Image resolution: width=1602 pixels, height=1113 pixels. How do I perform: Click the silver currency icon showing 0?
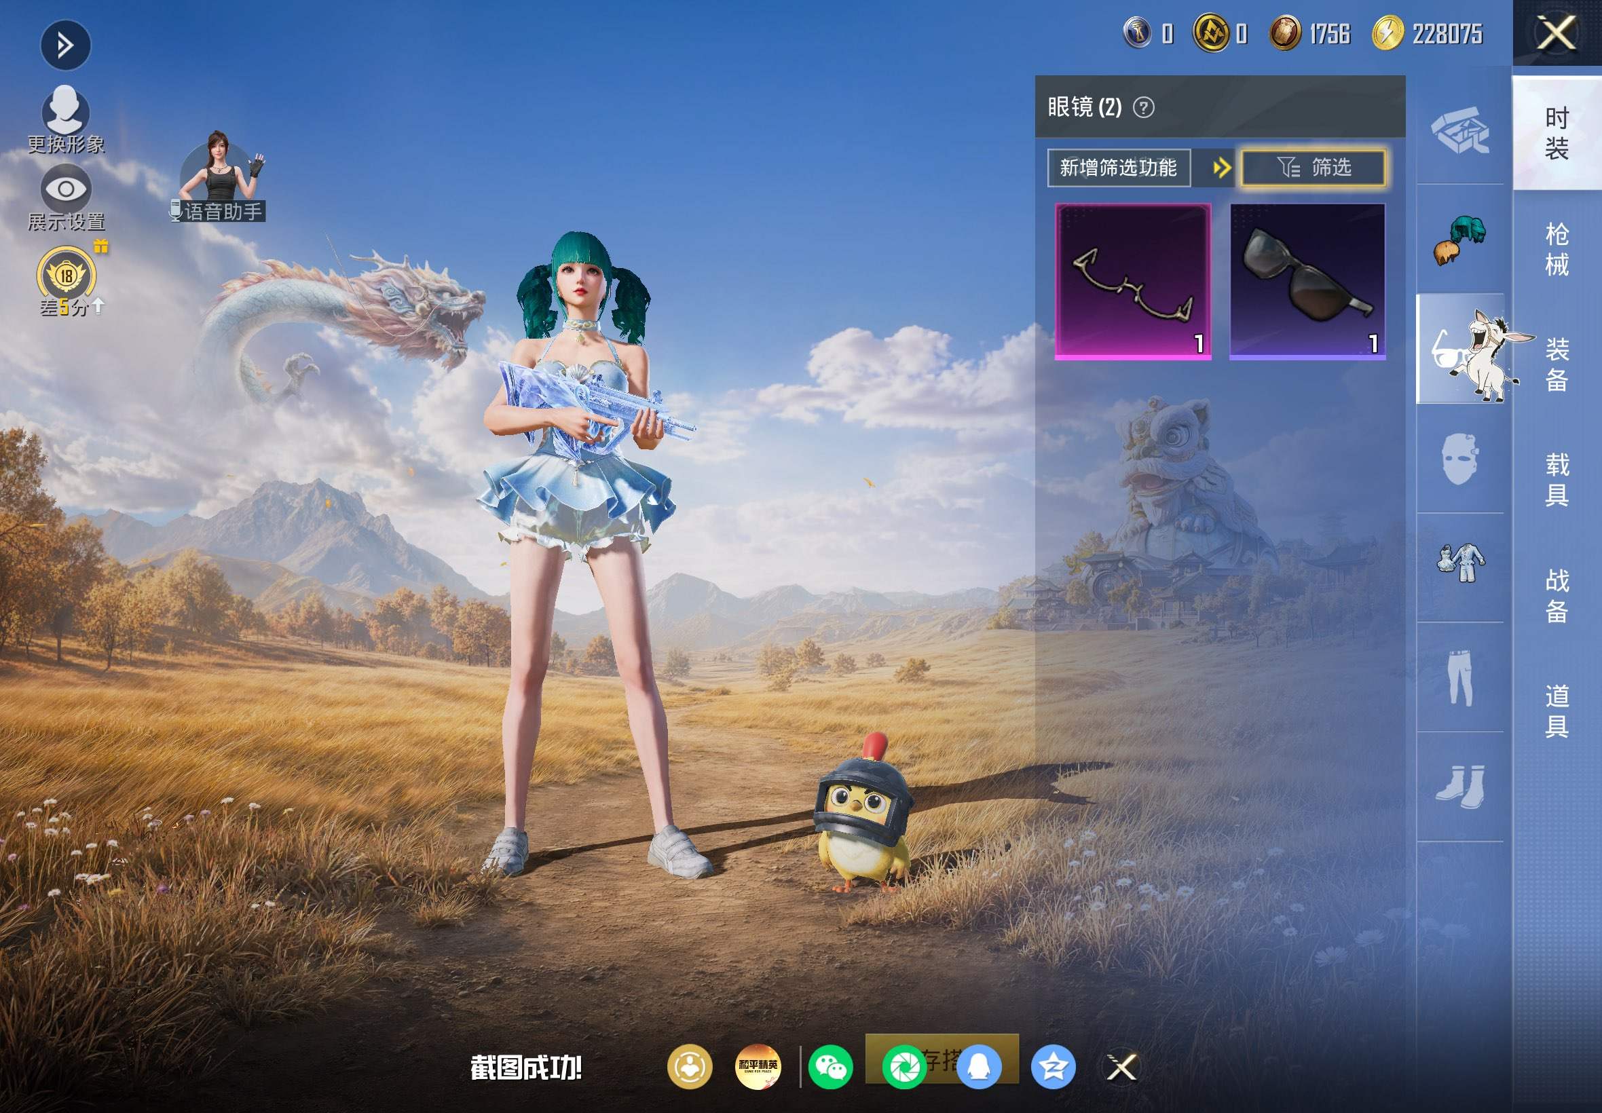[1138, 33]
